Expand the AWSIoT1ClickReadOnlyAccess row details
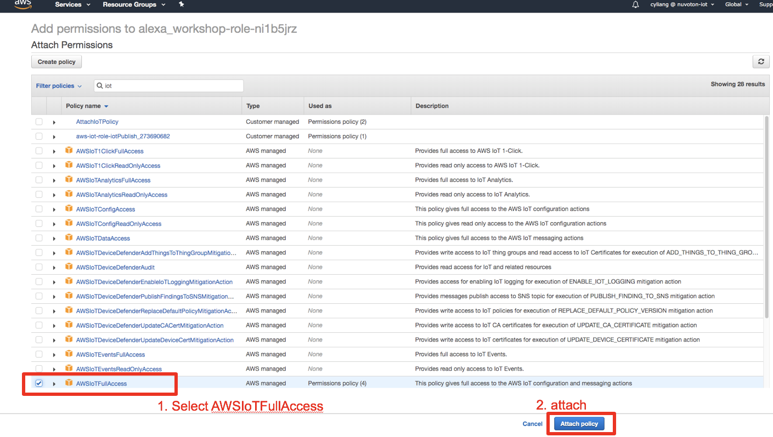This screenshot has width=773, height=437. coord(54,166)
